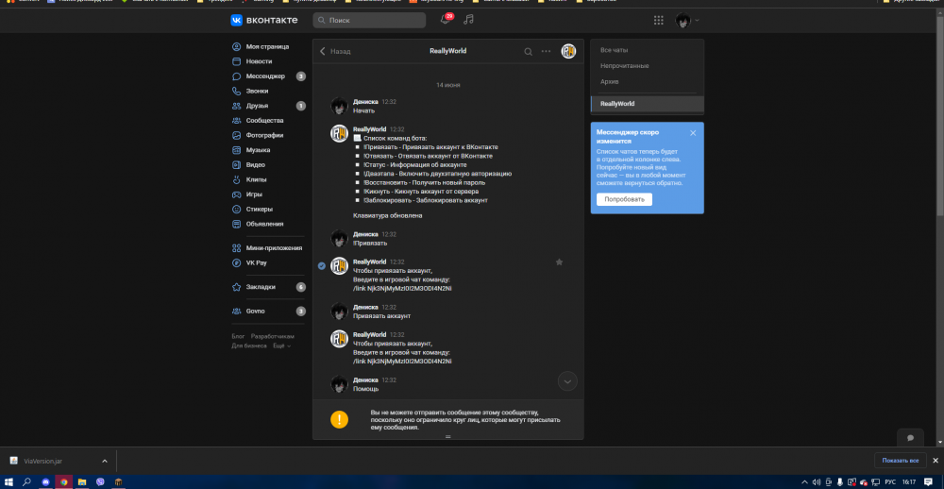This screenshot has height=489, width=944.
Task: Mark the selected ReallyWorld message as important with the star
Action: 559,262
